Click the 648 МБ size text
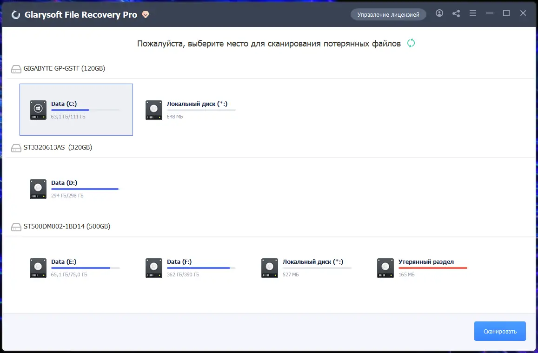This screenshot has width=538, height=353. 175,117
